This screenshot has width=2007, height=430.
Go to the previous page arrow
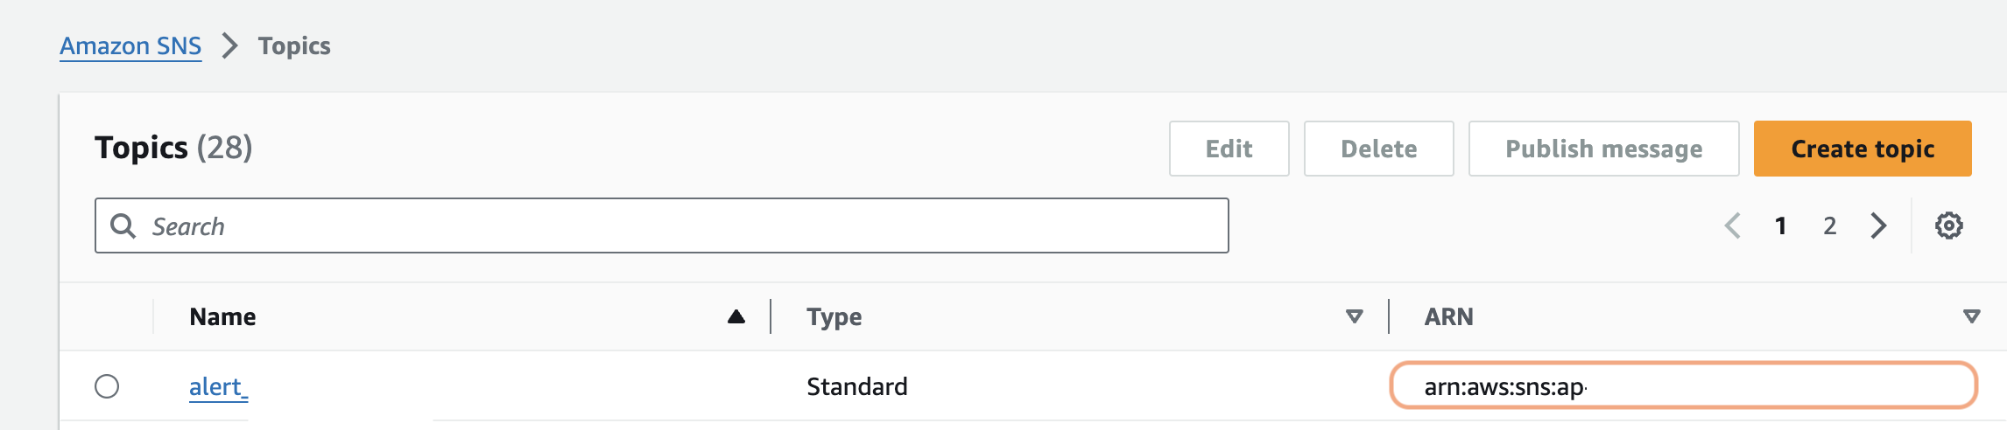(1732, 226)
